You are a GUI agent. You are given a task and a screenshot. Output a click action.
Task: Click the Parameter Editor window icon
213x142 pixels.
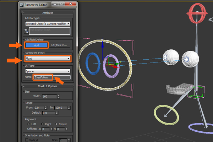click(x=21, y=5)
